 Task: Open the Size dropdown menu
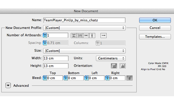click(84, 51)
